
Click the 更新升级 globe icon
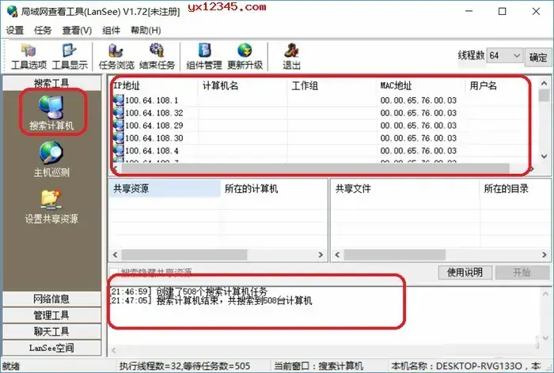click(x=245, y=51)
